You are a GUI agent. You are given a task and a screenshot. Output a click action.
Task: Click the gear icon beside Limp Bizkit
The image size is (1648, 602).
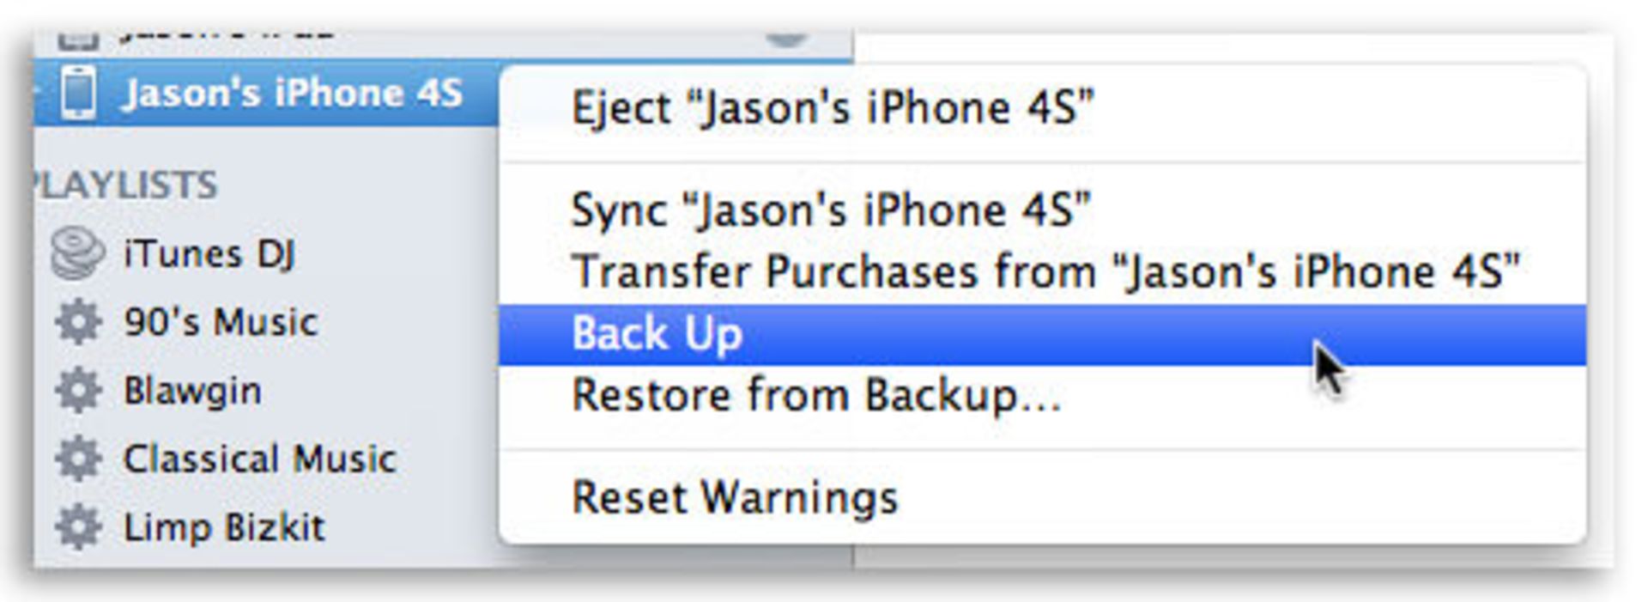pyautogui.click(x=78, y=526)
